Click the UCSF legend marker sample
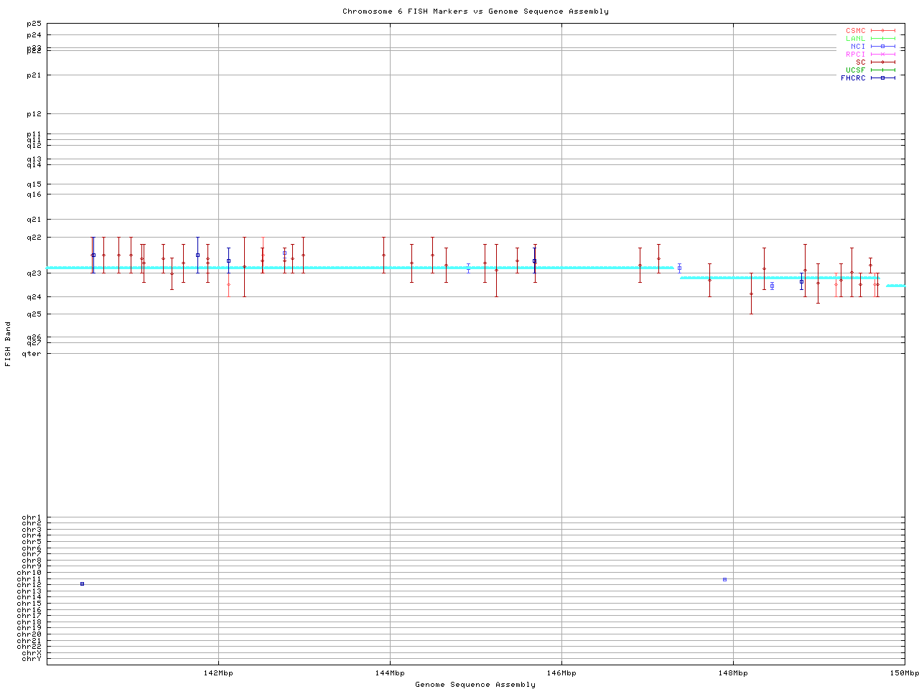The image size is (919, 689). point(882,70)
